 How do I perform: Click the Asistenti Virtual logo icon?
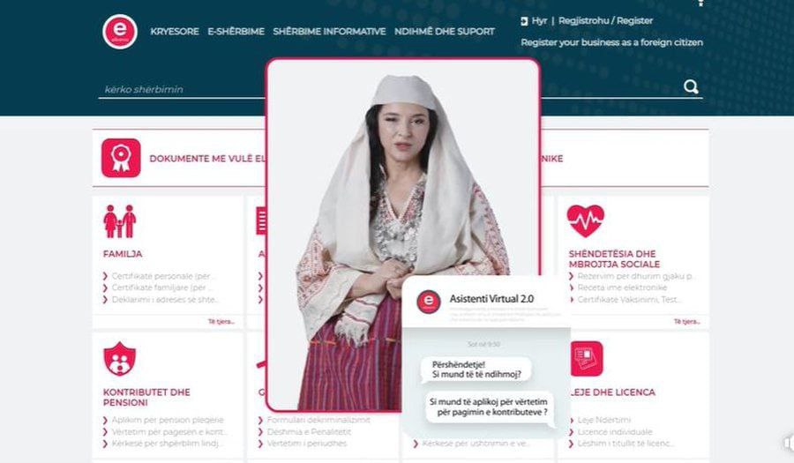[429, 302]
